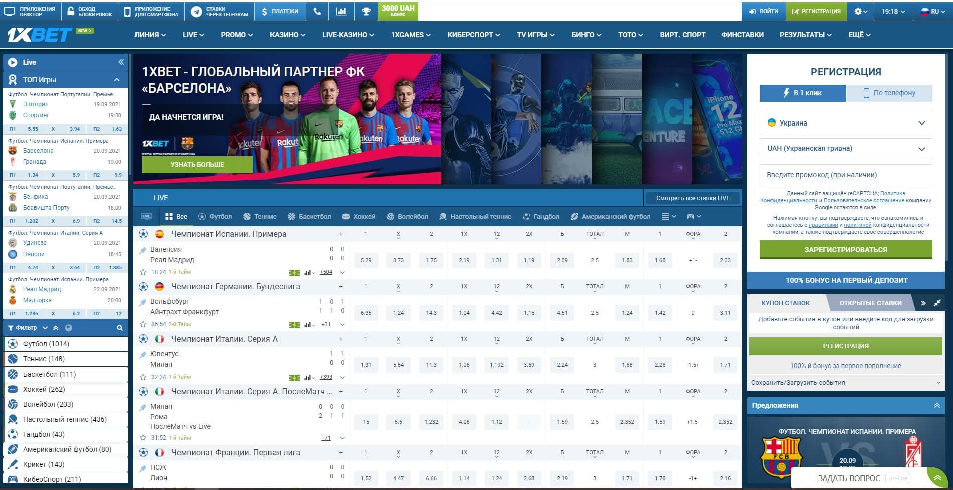Open the Украина country dropdown
The height and width of the screenshot is (490, 953).
(x=846, y=123)
